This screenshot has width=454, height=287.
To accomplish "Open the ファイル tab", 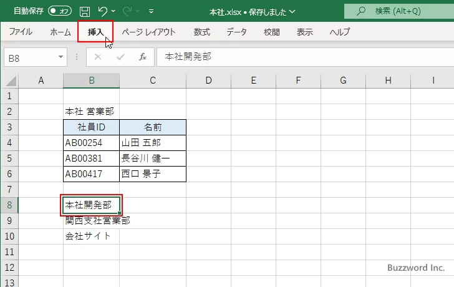I will (x=21, y=32).
